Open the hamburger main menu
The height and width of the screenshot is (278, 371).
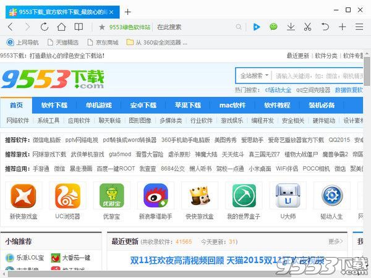pos(359,27)
